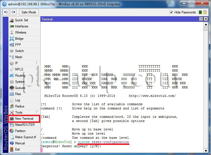Open Files in the sidebar

(18, 94)
